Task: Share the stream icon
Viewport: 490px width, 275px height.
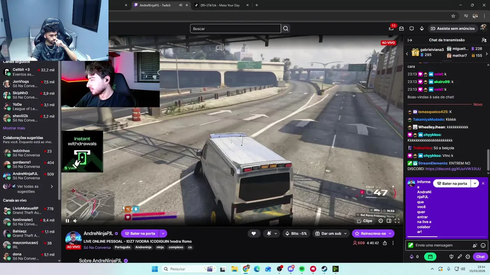Action: pyautogui.click(x=385, y=243)
